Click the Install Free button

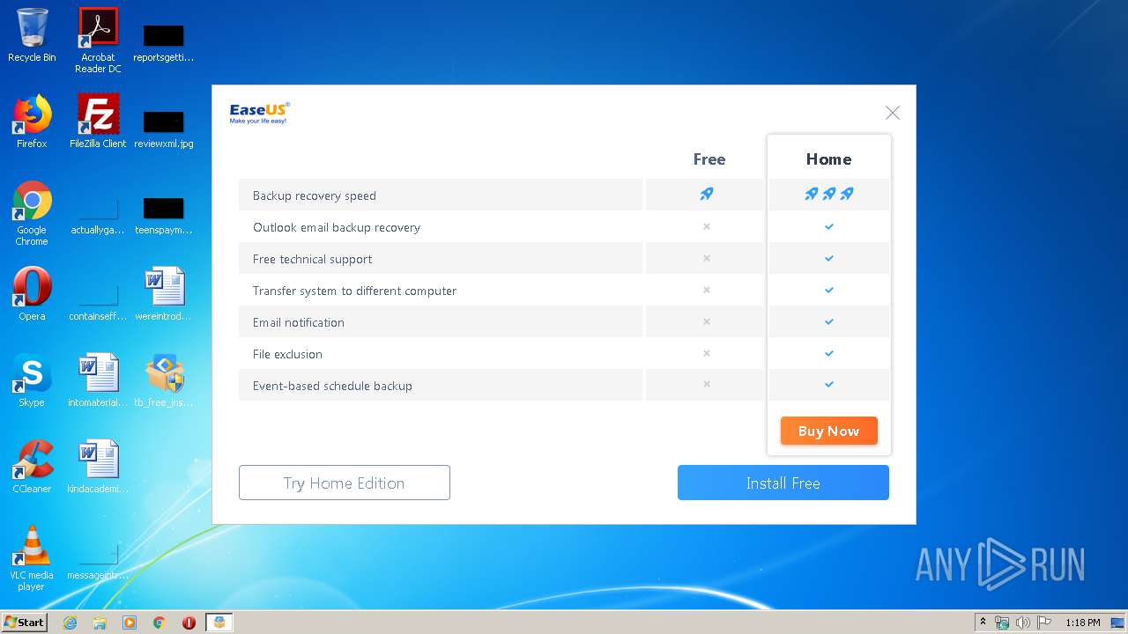(x=783, y=483)
